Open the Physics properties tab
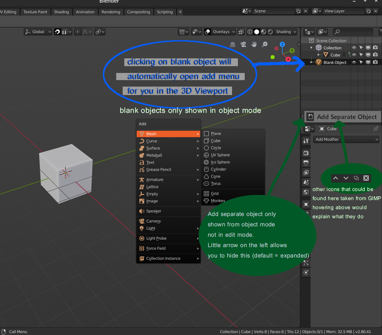382x335 pixels. [306, 272]
